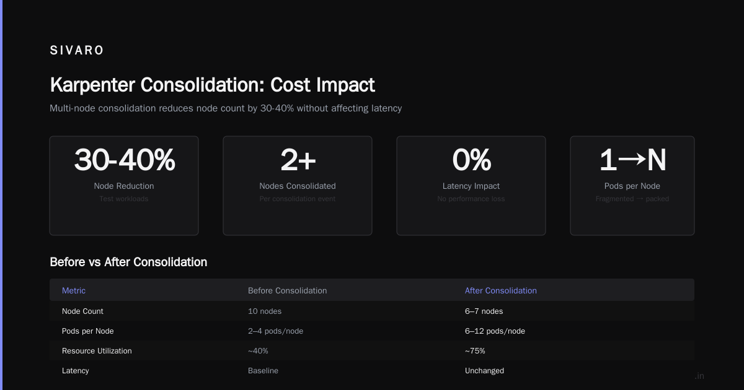Viewport: 744px width, 390px height.
Task: Select the Latency row label
Action: (76, 371)
